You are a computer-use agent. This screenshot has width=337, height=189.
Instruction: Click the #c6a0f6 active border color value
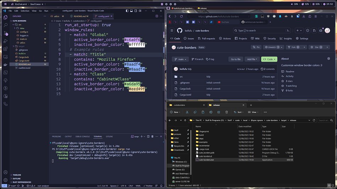tap(132, 40)
